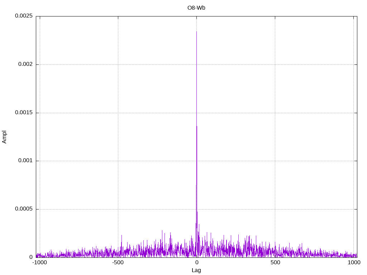This screenshot has height=275, width=367.
Task: Pick the 500 x-axis tick label
Action: point(275,263)
